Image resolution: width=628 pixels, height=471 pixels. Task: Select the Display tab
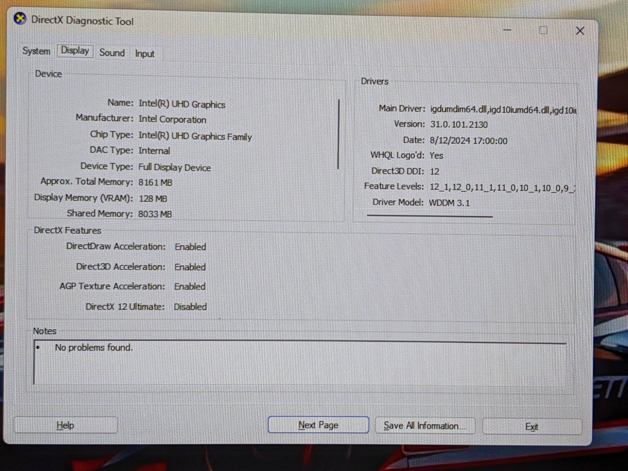coord(75,51)
